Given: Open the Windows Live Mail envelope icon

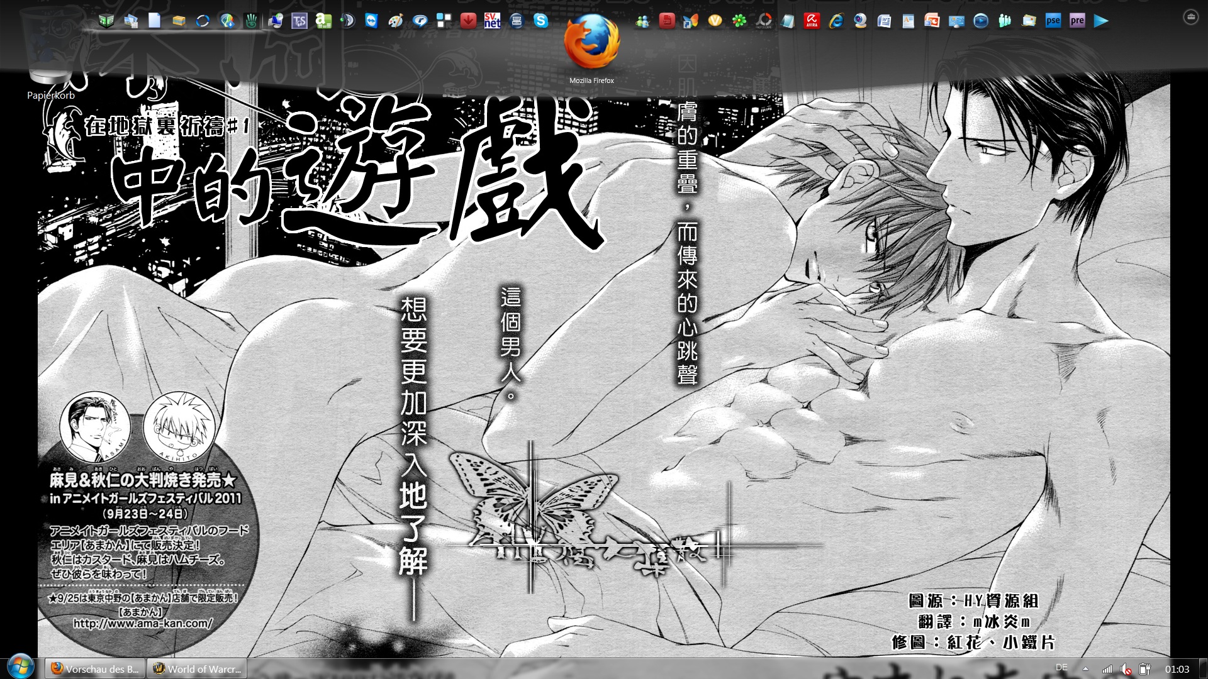Looking at the screenshot, I should 1029,21.
